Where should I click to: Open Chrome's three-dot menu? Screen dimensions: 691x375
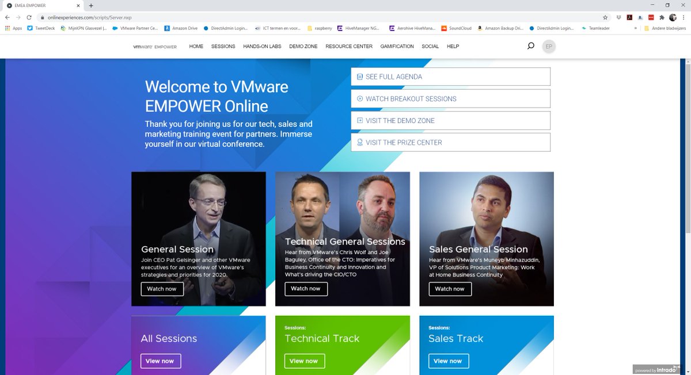pyautogui.click(x=684, y=17)
